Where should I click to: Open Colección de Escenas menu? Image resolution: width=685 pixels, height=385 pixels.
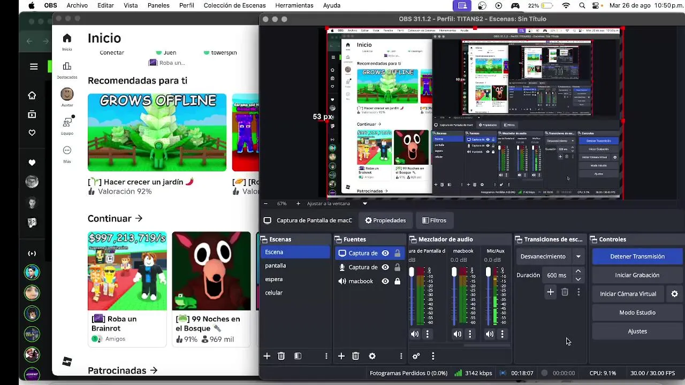234,5
